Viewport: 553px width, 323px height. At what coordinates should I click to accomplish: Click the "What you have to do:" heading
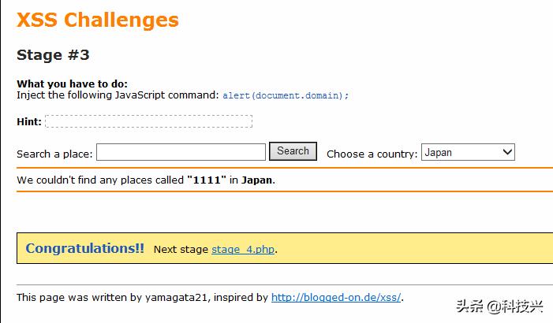click(x=72, y=84)
